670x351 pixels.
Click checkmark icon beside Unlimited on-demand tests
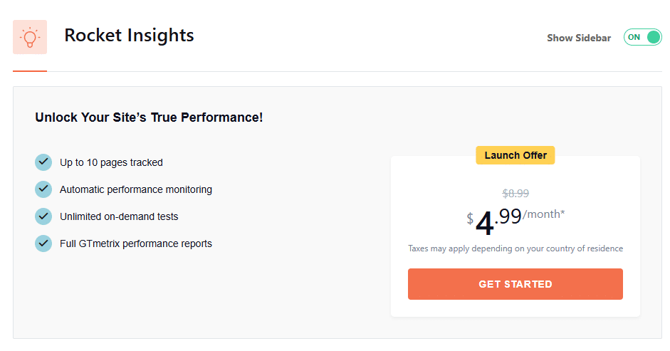coord(43,216)
